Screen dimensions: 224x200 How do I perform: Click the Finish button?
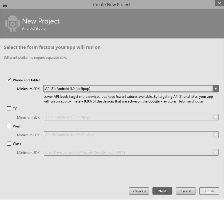pos(209,191)
